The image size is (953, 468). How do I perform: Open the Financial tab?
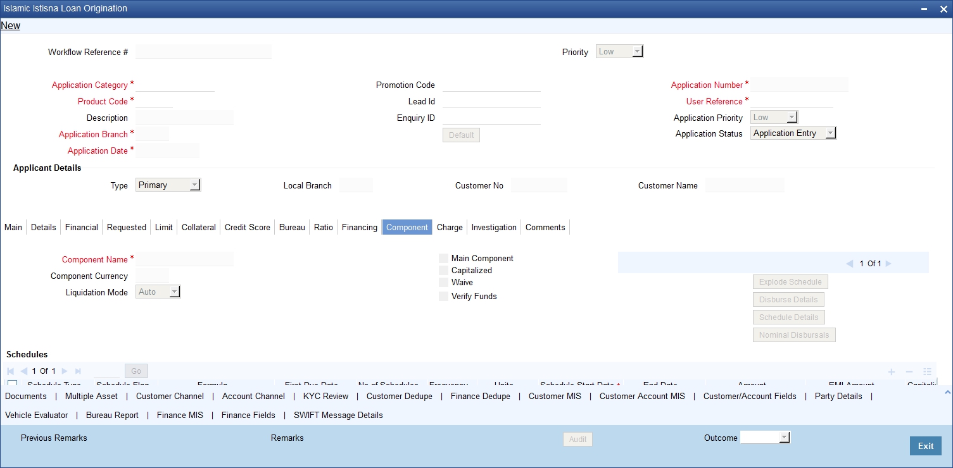click(82, 227)
